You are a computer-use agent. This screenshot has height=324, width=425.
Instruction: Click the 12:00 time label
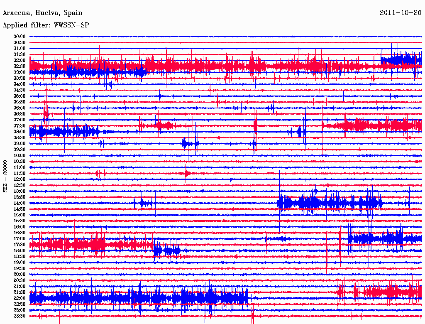point(19,179)
